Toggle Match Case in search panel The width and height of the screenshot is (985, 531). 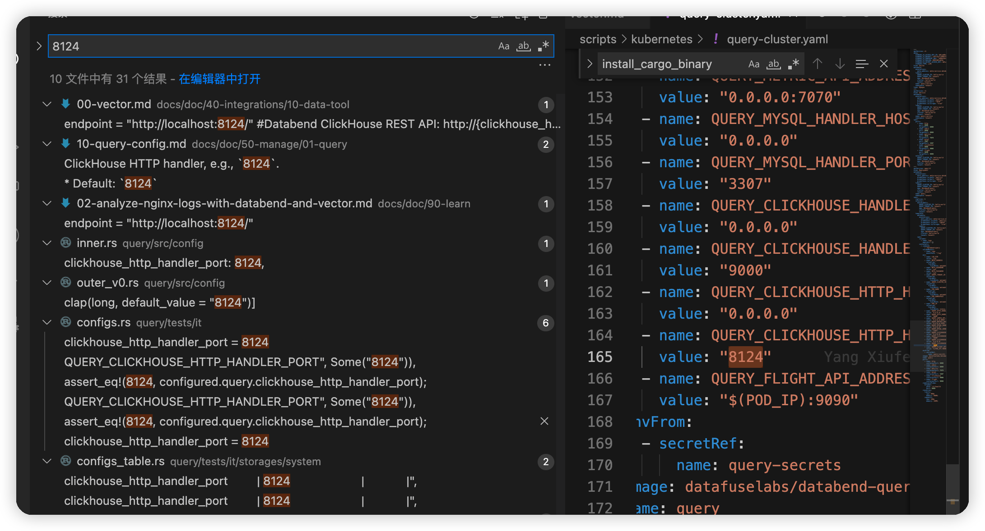pyautogui.click(x=503, y=46)
